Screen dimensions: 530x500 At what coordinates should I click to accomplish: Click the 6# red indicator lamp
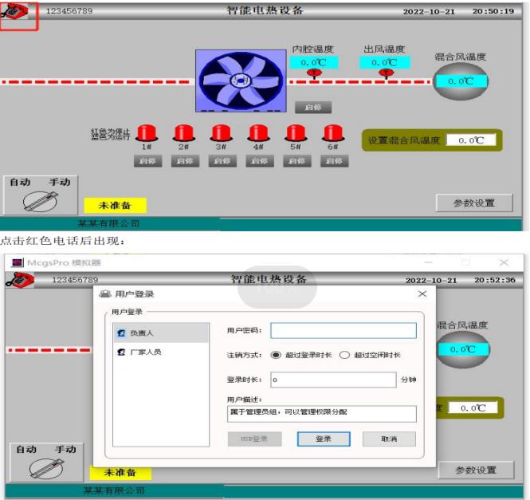point(333,132)
